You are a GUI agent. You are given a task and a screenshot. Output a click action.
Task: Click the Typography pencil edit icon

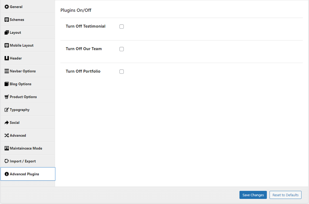[7, 110]
